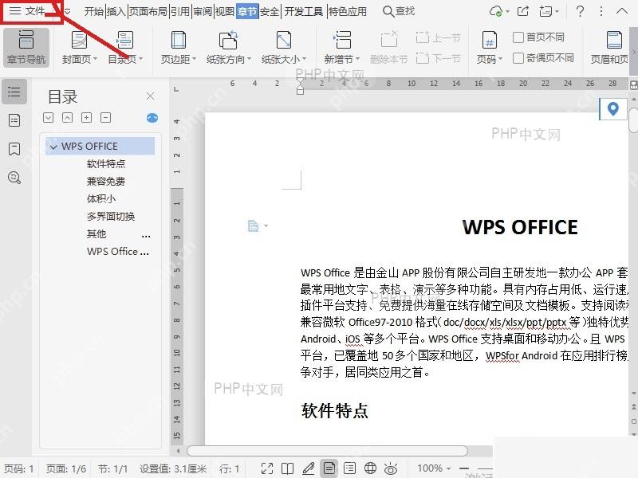Click the first-line indent marker on ruler
The width and height of the screenshot is (638, 478).
click(x=301, y=83)
